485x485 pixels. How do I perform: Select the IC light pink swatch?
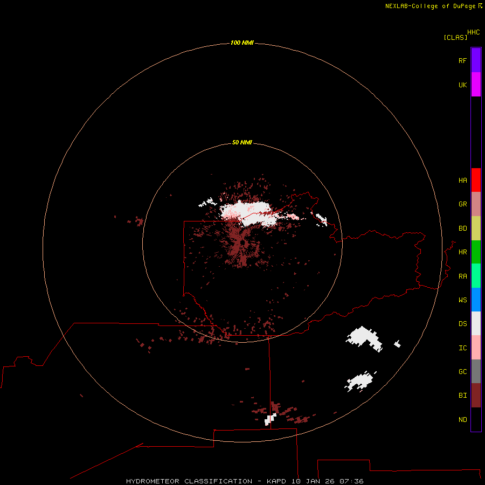(x=476, y=348)
